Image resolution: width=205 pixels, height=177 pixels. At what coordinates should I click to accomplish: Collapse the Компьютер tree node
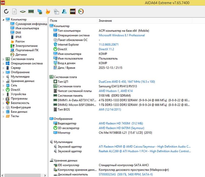pos(3,20)
